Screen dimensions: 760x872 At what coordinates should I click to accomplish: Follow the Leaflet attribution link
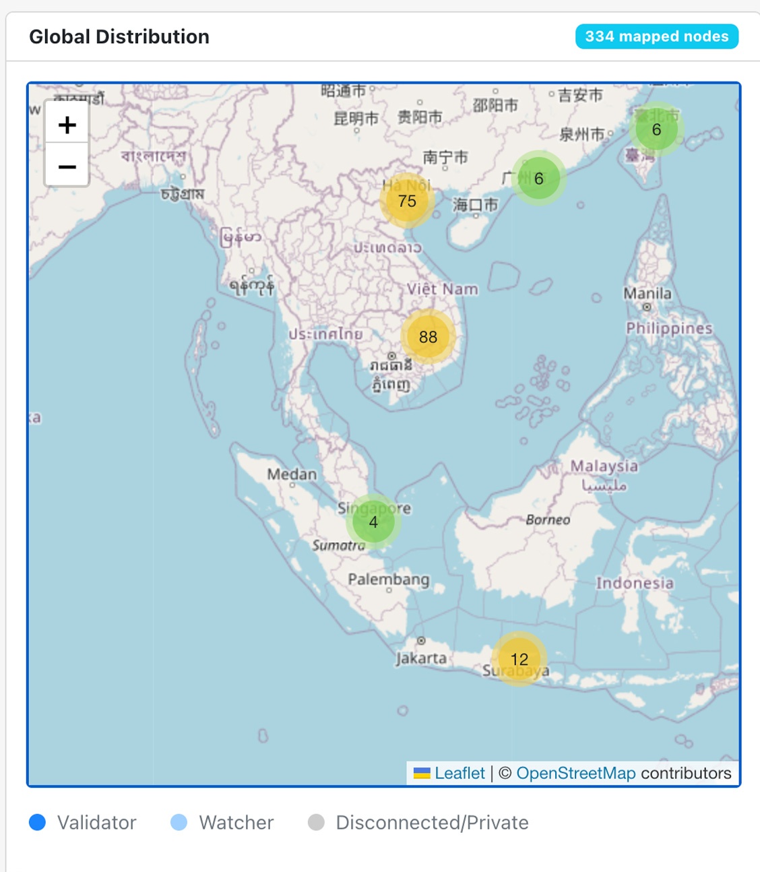pos(459,773)
